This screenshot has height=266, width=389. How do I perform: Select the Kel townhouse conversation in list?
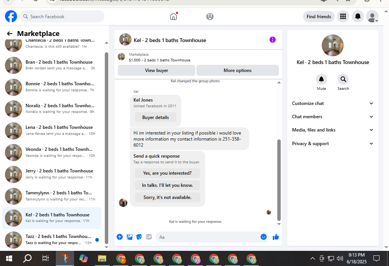pyautogui.click(x=52, y=218)
